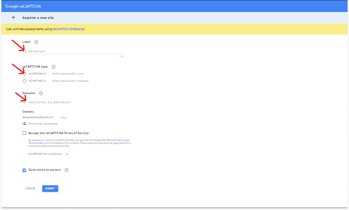Click 'Verify requests with a challenge' text
This screenshot has height=210, width=349.
click(70, 81)
